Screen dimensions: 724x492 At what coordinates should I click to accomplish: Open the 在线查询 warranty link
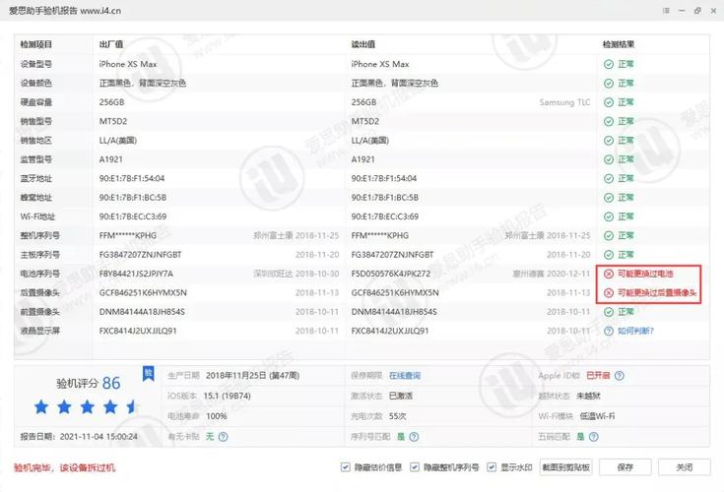point(405,376)
